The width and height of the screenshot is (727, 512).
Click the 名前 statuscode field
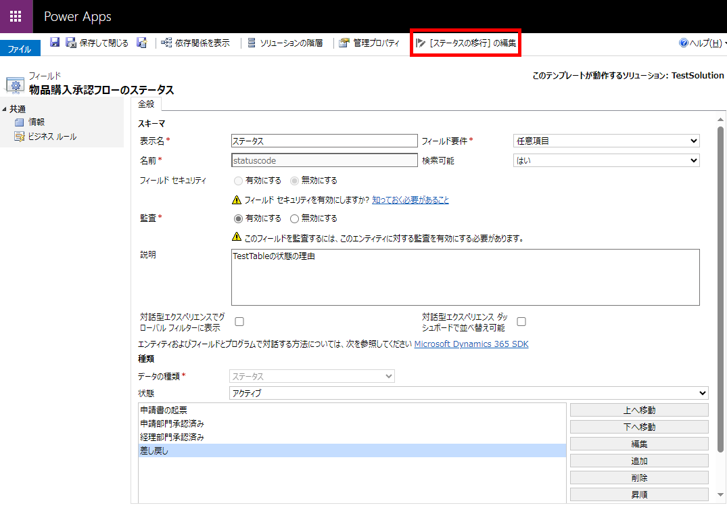pyautogui.click(x=325, y=160)
